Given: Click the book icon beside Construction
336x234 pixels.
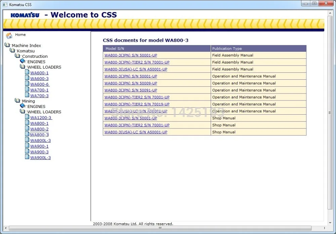Looking at the screenshot, I should (17, 55).
